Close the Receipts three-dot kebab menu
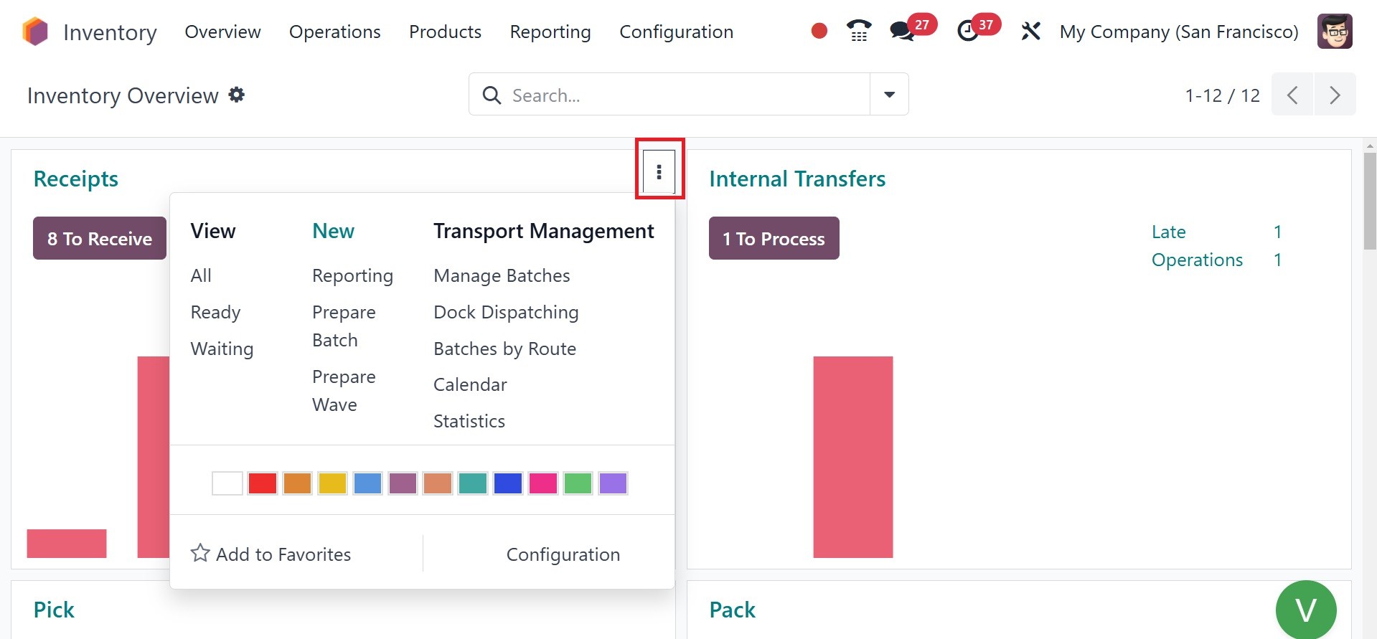This screenshot has width=1377, height=639. coord(659,171)
